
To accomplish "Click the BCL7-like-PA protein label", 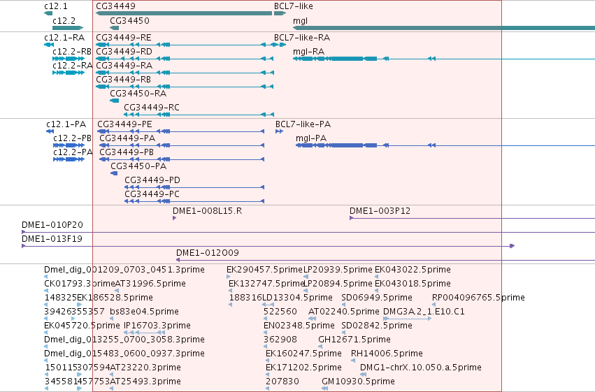I will (303, 124).
